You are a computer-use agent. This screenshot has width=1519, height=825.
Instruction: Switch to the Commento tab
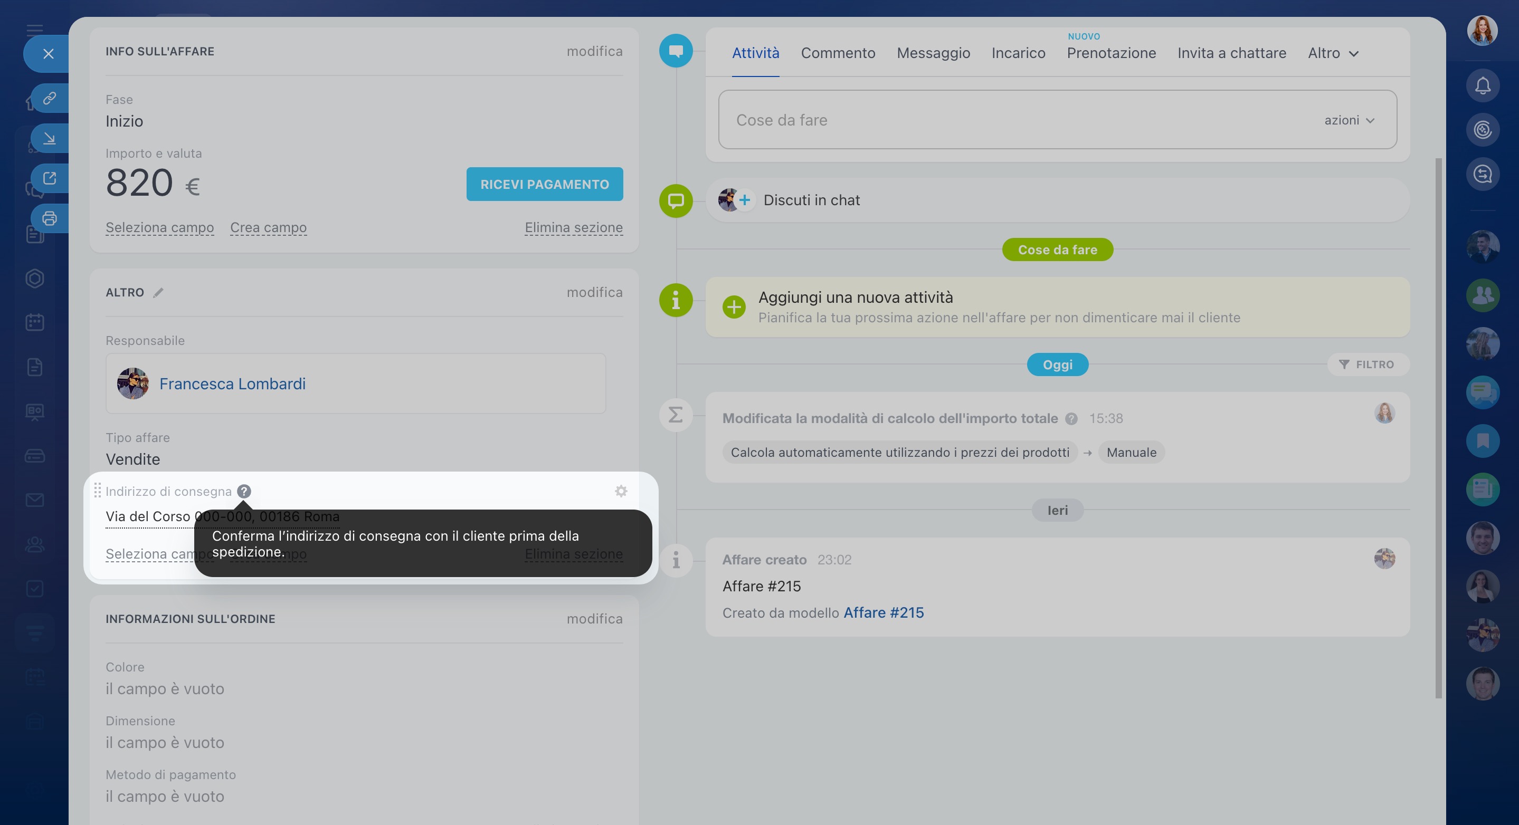click(x=838, y=53)
